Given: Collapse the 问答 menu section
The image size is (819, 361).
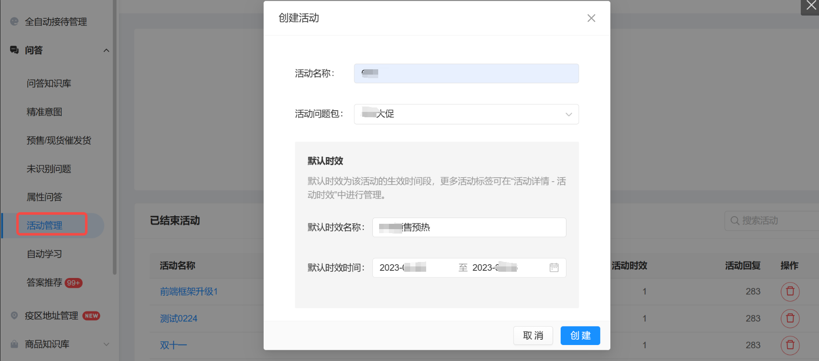Looking at the screenshot, I should click(x=106, y=50).
